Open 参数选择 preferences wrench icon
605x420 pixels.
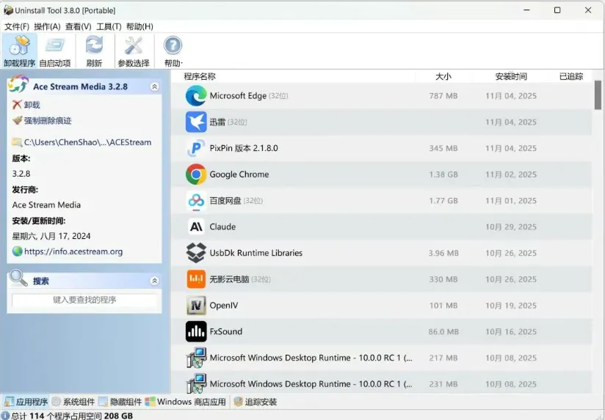coord(134,46)
